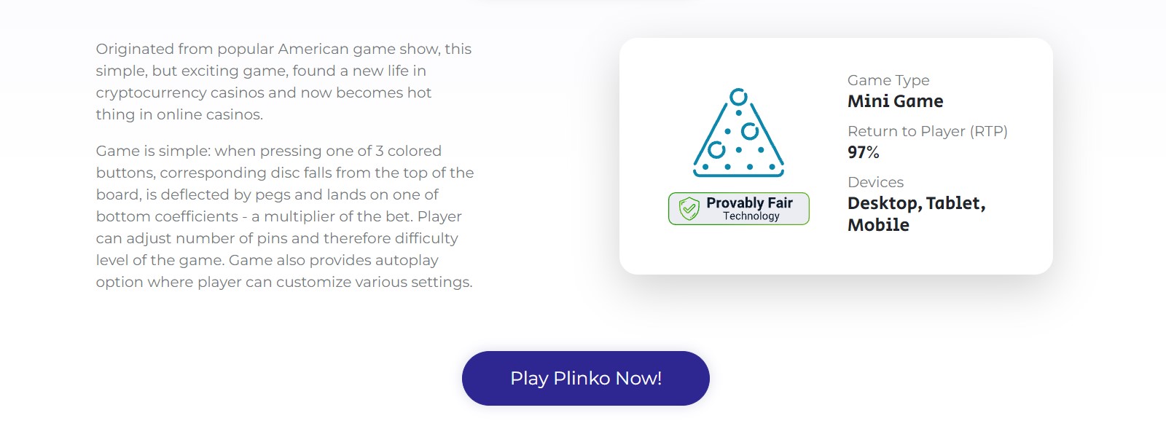The image size is (1166, 437).
Task: Click the 'Mini Game' value
Action: coord(895,101)
